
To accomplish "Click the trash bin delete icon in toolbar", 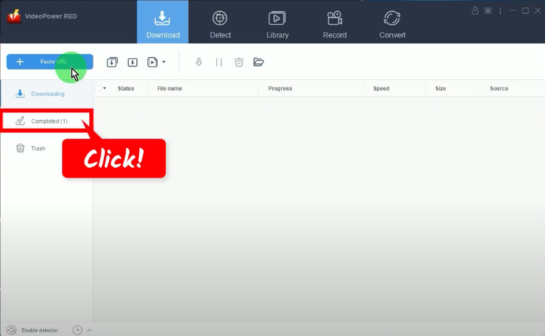I will 239,62.
